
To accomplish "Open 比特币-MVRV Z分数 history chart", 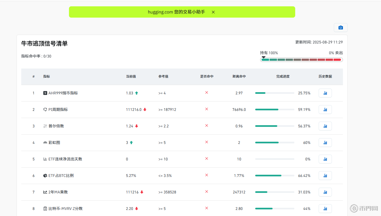I will click(325, 209).
